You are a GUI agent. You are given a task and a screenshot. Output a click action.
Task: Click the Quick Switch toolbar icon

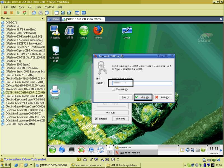pos(69,13)
